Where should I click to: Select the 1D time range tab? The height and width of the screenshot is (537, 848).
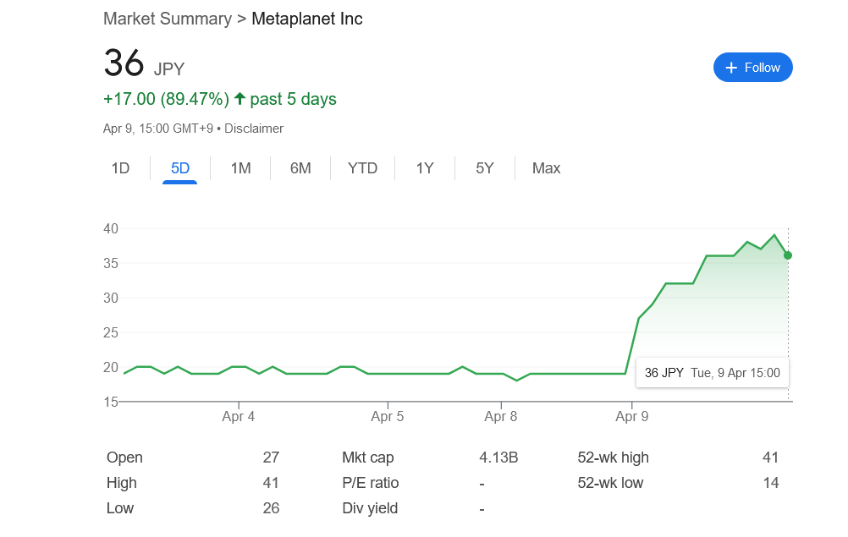click(x=121, y=168)
